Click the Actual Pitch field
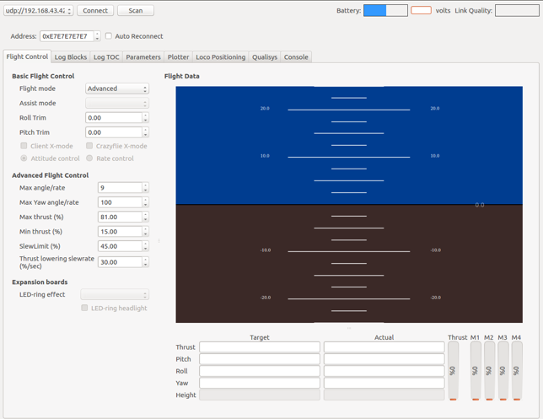The height and width of the screenshot is (419, 543). (384, 359)
